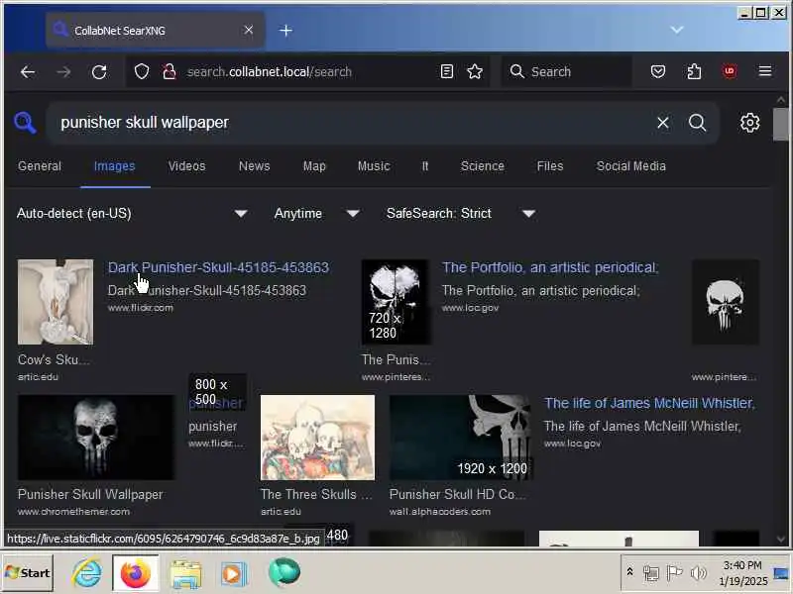The image size is (793, 594).
Task: Click the Firefox Search box
Action: pyautogui.click(x=566, y=71)
